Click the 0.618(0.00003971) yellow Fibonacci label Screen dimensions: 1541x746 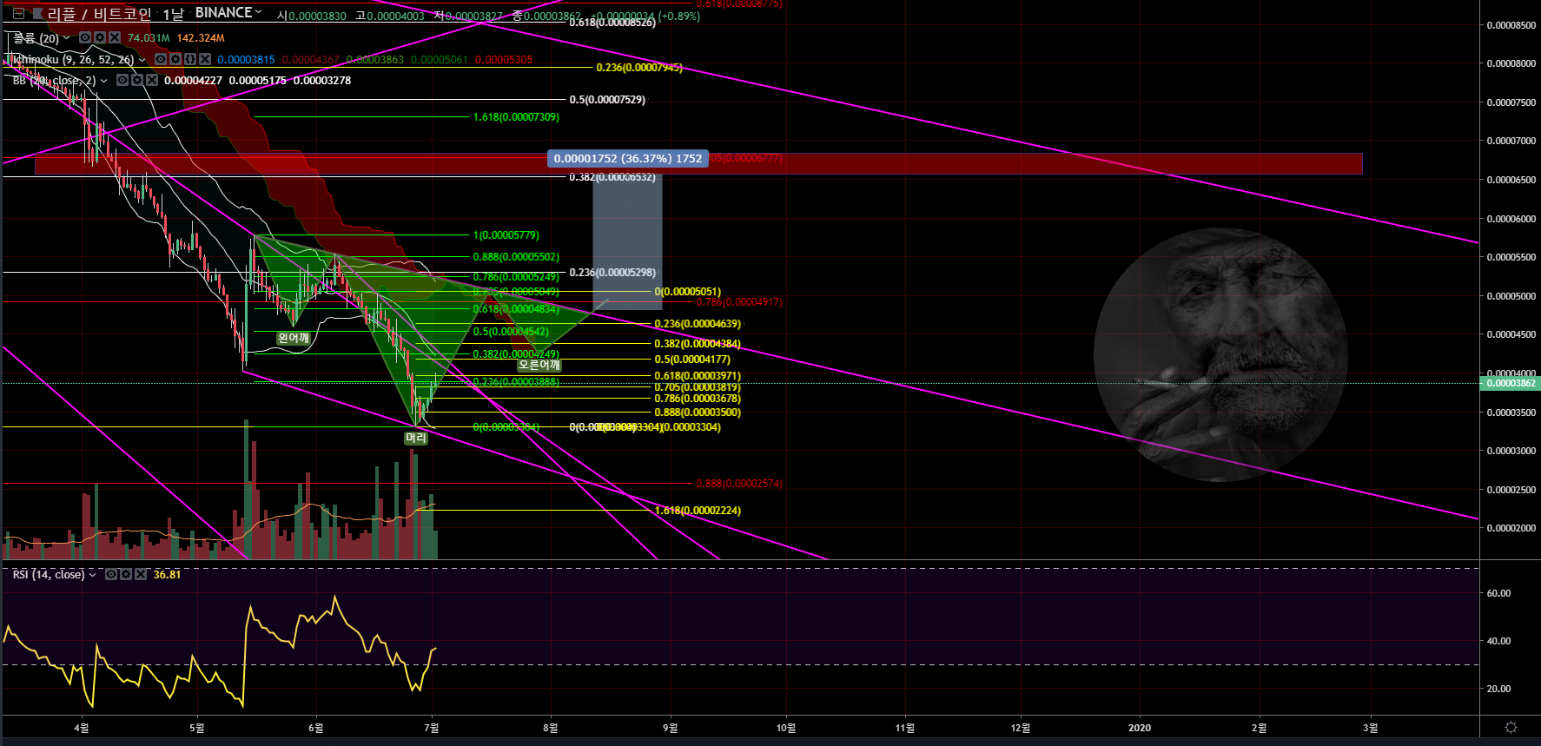(x=698, y=376)
